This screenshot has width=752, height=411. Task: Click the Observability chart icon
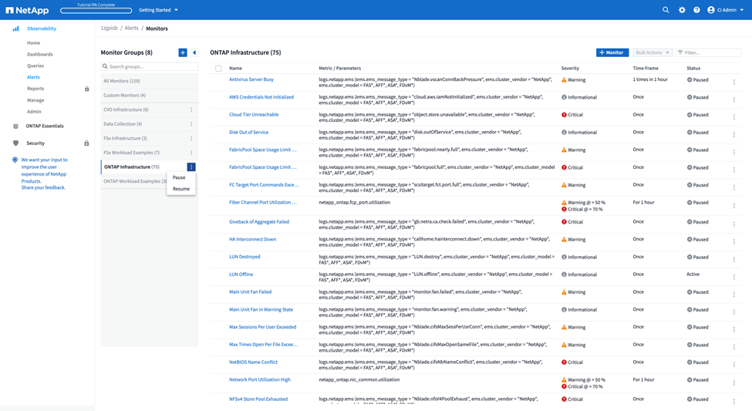tap(16, 29)
